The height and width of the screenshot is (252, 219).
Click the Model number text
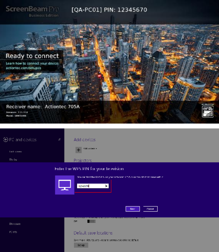(16, 116)
